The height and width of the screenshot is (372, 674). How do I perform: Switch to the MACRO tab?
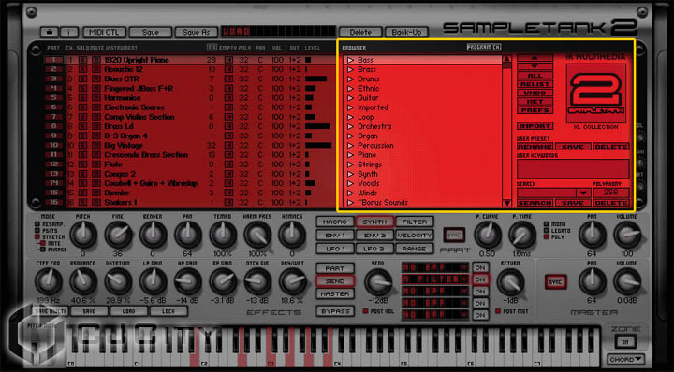tap(335, 222)
